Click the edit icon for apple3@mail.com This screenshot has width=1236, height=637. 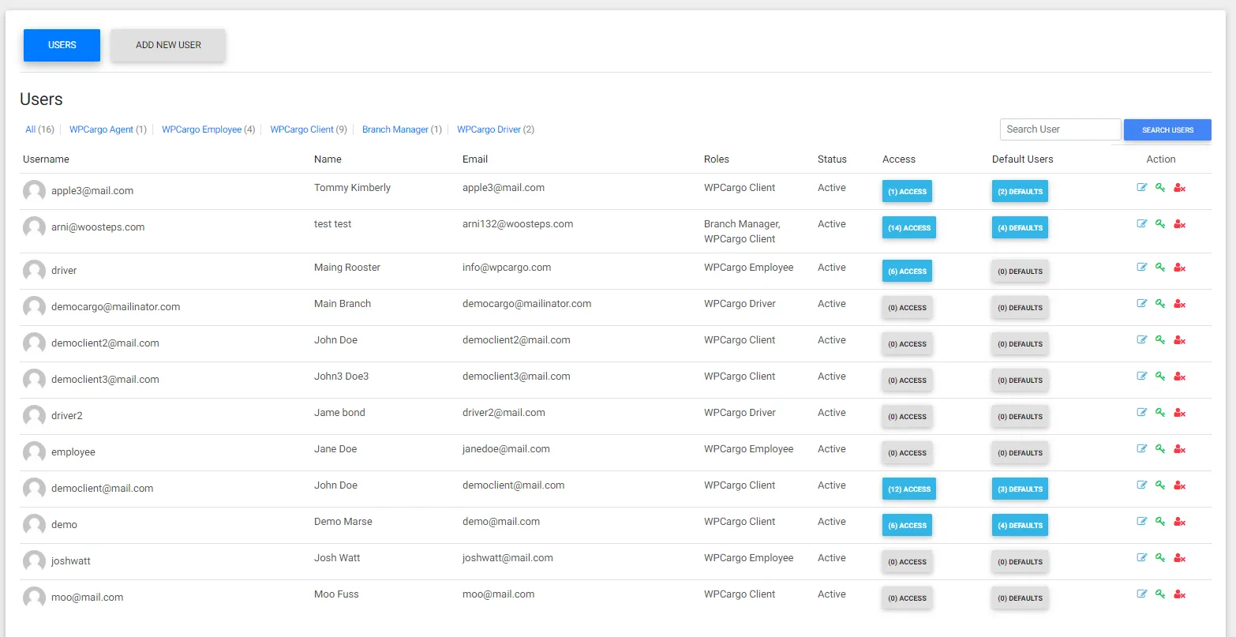click(x=1141, y=188)
